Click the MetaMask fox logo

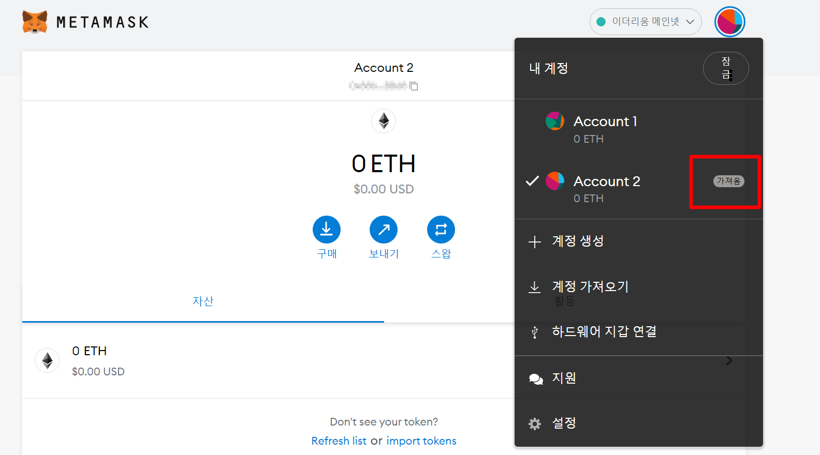point(35,22)
